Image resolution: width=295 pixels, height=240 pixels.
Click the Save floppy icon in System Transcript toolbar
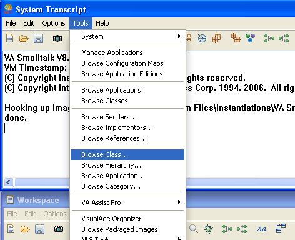(x=39, y=39)
